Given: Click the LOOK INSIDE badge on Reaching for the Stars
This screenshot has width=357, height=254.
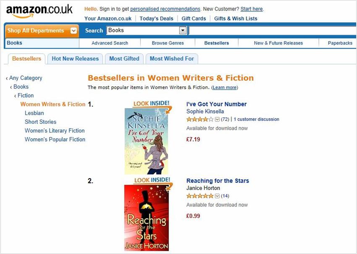Looking at the screenshot, I should point(151,180).
